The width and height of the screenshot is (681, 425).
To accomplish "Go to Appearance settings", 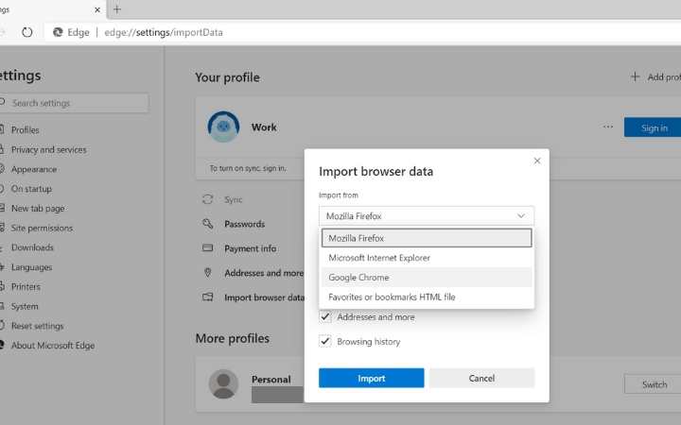I will (34, 169).
